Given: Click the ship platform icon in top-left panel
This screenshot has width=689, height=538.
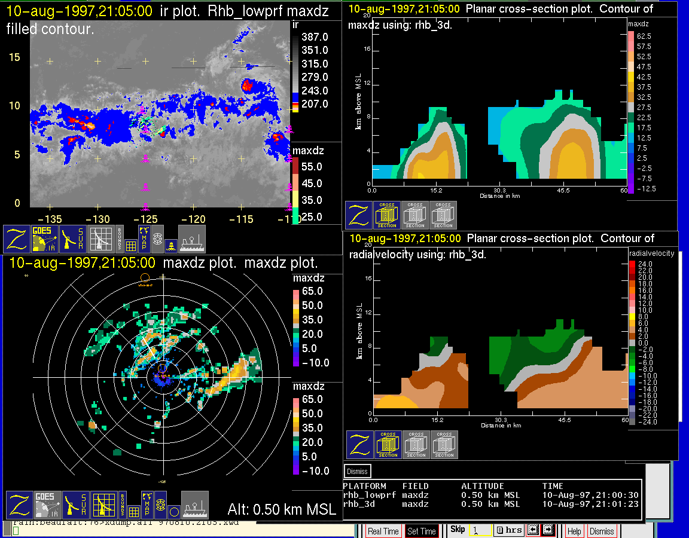Looking at the screenshot, I should (192, 239).
